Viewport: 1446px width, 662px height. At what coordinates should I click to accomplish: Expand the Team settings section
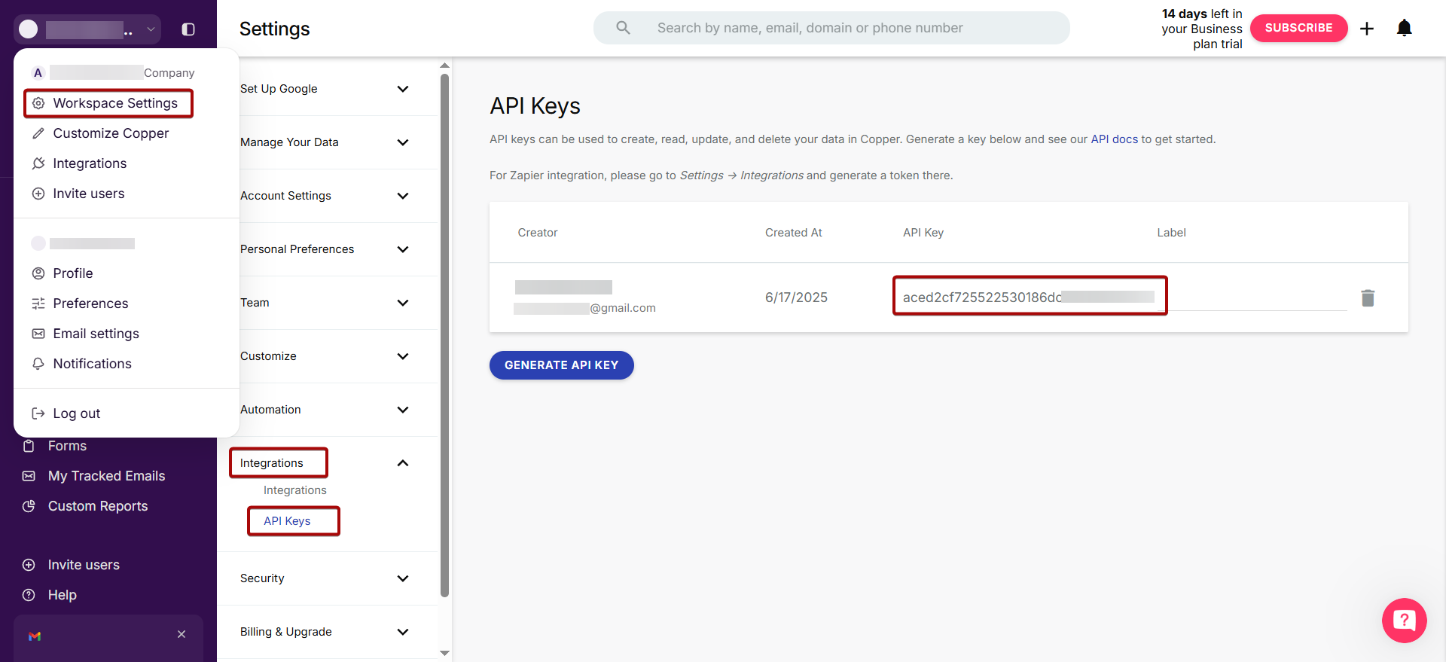[403, 303]
